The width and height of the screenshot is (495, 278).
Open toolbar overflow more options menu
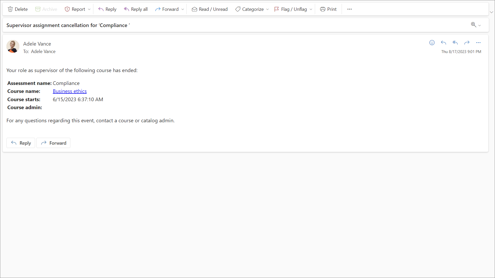[x=349, y=9]
